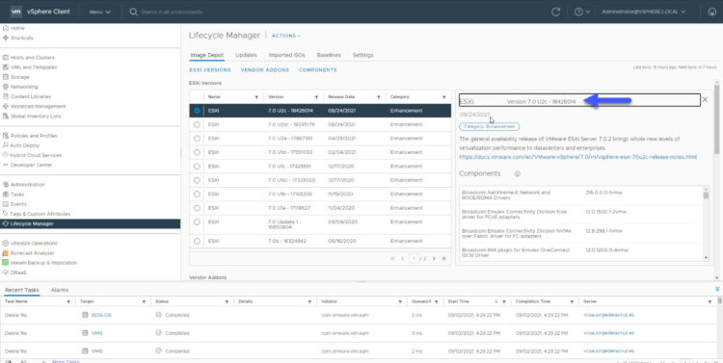
Task: Select ESXi 7.0 U1a radio button
Action: coord(197,208)
